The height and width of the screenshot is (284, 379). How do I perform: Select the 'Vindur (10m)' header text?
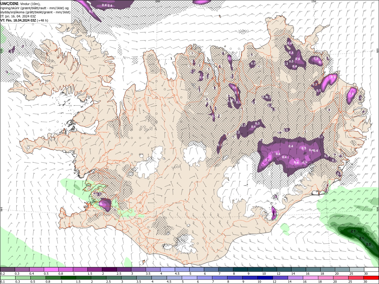point(30,4)
